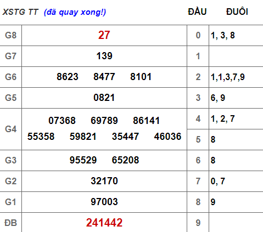Viewport: 263px width, 232px height.
Task: Click tail value 8 in head 5 row
Action: tap(213, 139)
